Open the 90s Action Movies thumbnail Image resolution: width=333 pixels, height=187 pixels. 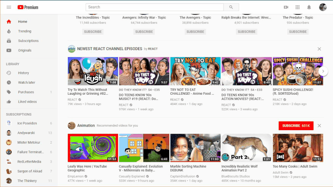[x=247, y=71]
